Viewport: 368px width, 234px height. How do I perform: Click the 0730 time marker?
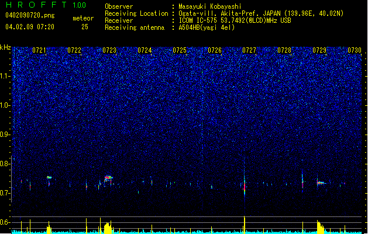pyautogui.click(x=355, y=50)
